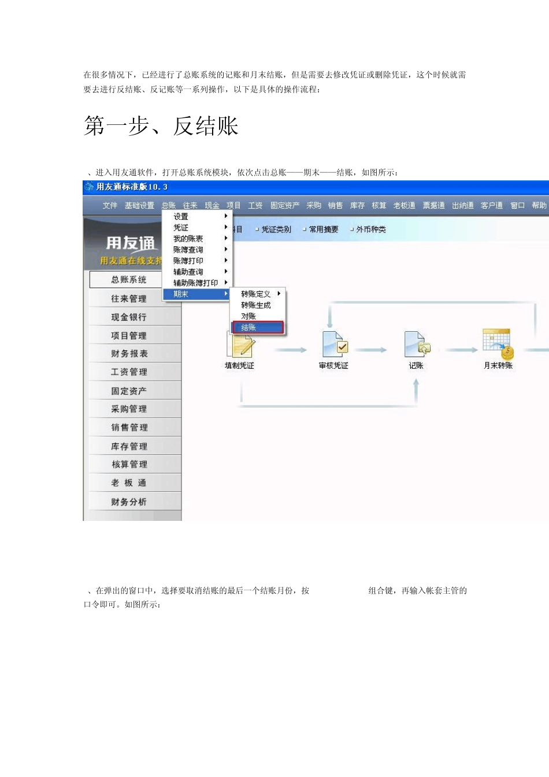
Task: Expand 辅助账簿打印 submenu entry
Action: pos(196,283)
